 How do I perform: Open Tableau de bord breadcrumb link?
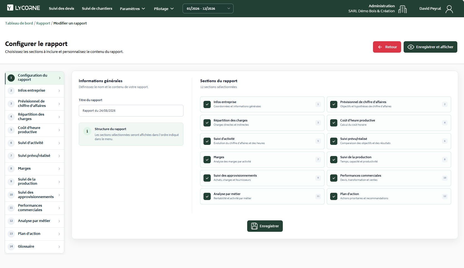[19, 23]
